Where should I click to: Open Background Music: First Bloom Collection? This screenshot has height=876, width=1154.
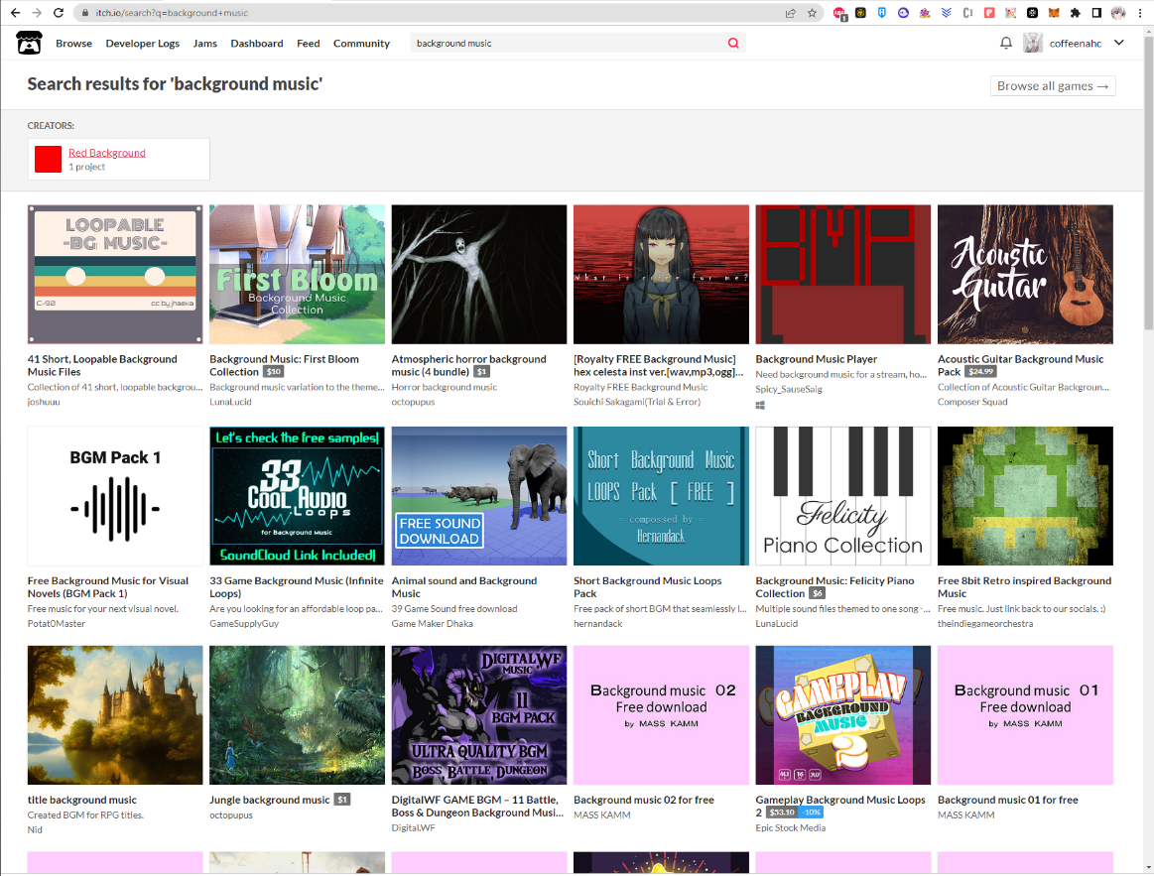(284, 365)
